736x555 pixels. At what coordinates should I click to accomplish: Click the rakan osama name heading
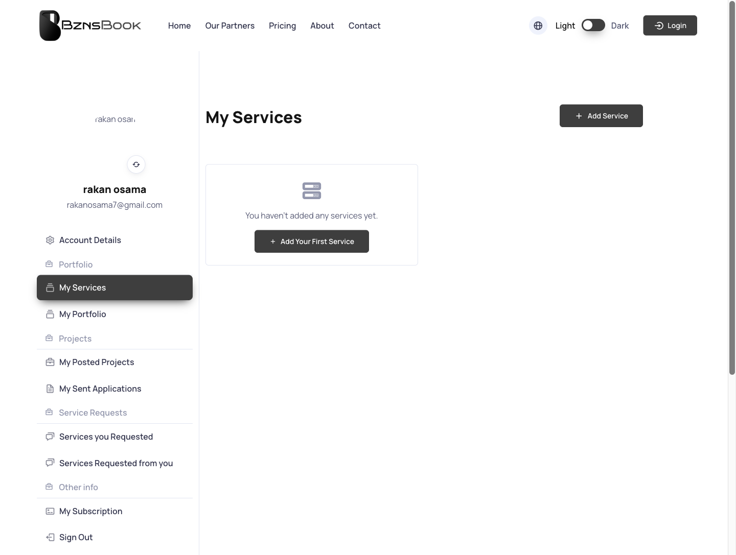tap(114, 189)
